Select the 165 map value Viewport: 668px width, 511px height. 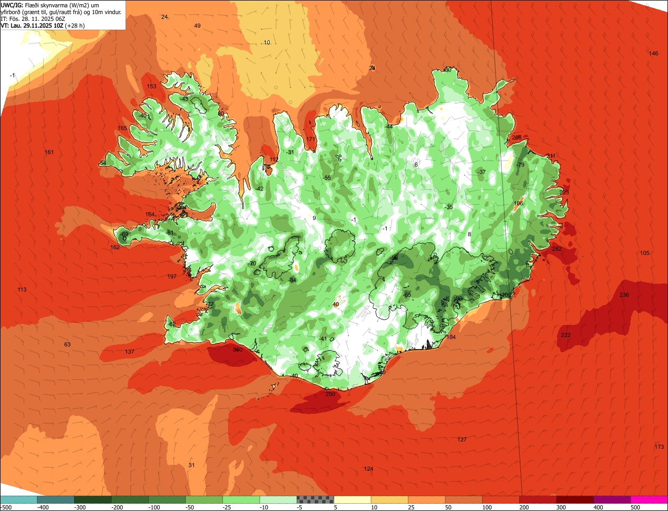point(123,128)
